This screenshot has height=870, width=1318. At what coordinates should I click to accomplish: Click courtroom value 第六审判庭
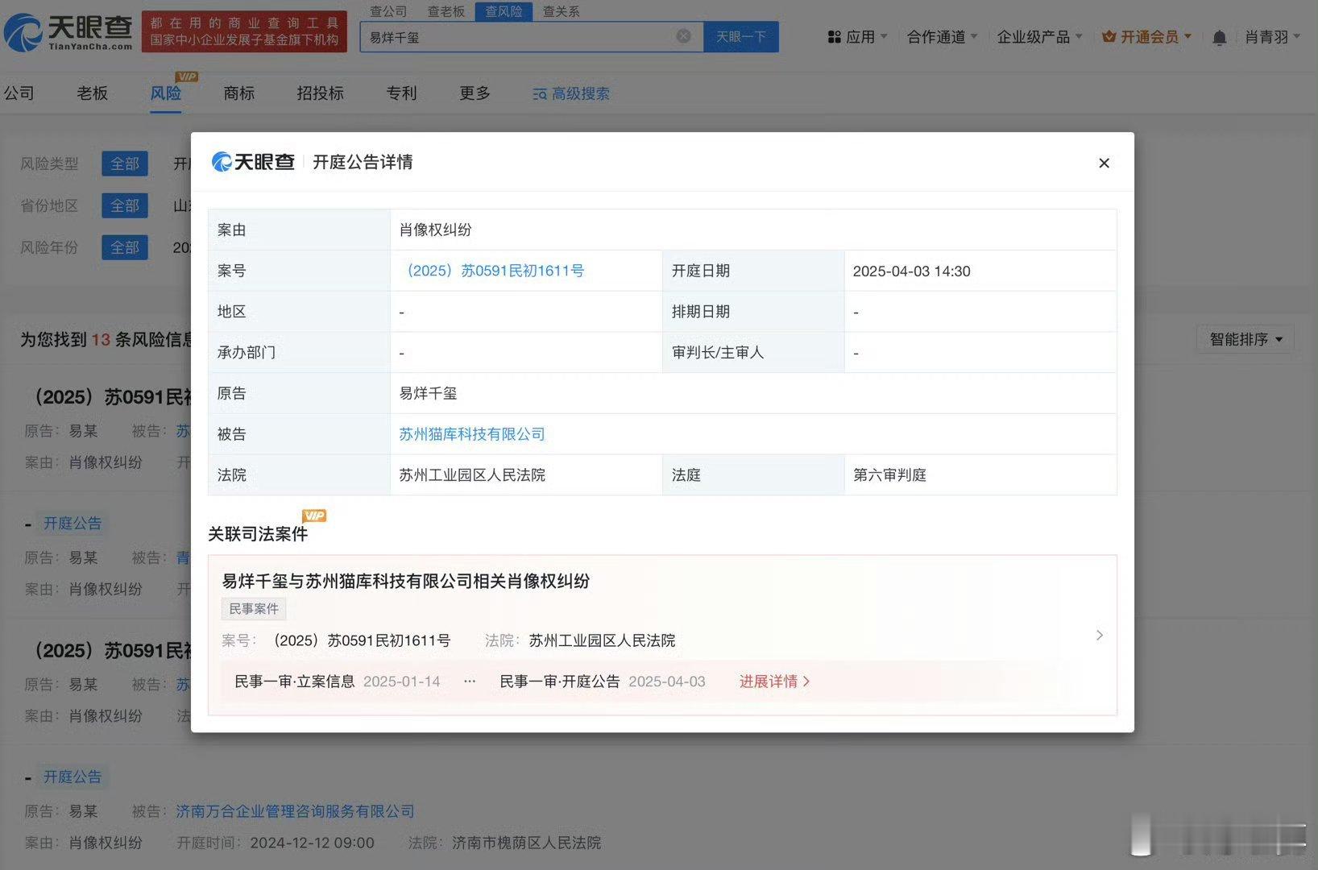point(889,475)
